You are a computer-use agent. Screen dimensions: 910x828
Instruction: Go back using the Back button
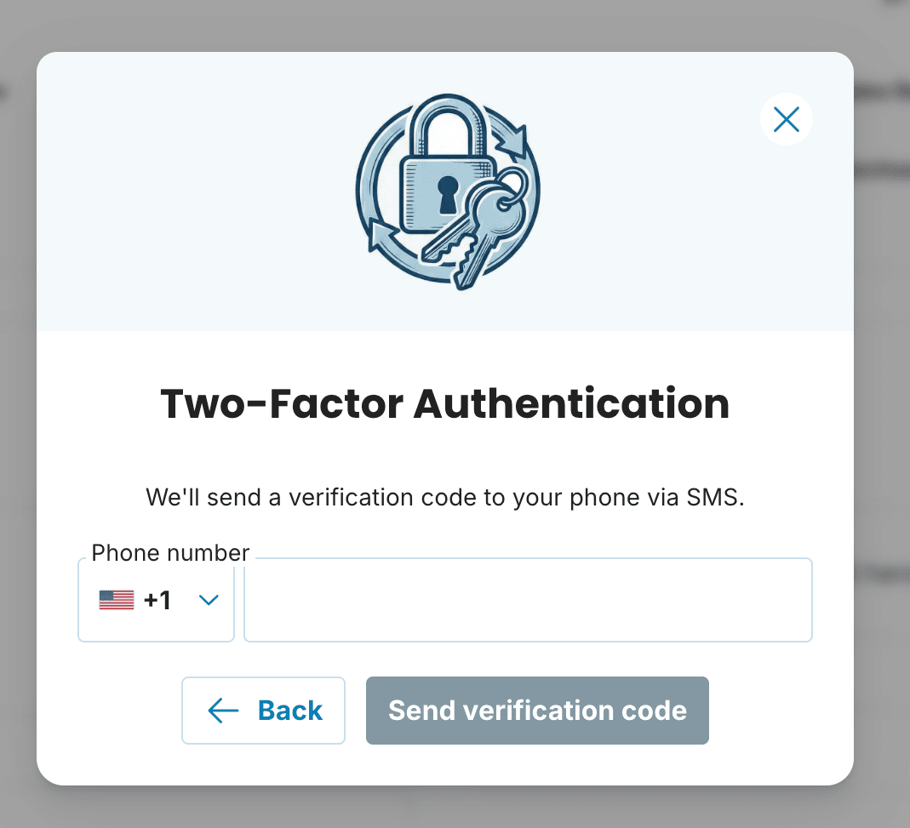263,711
